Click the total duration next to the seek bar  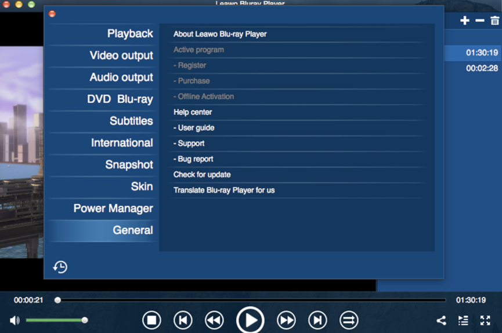471,300
